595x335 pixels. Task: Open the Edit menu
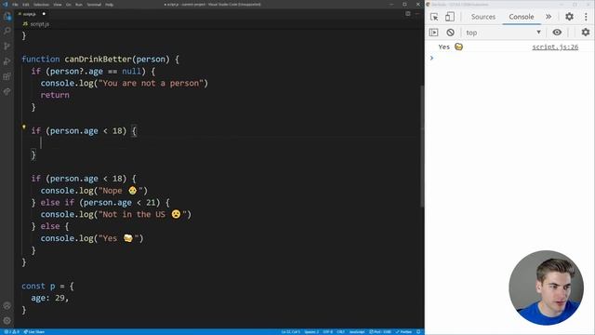(26, 5)
